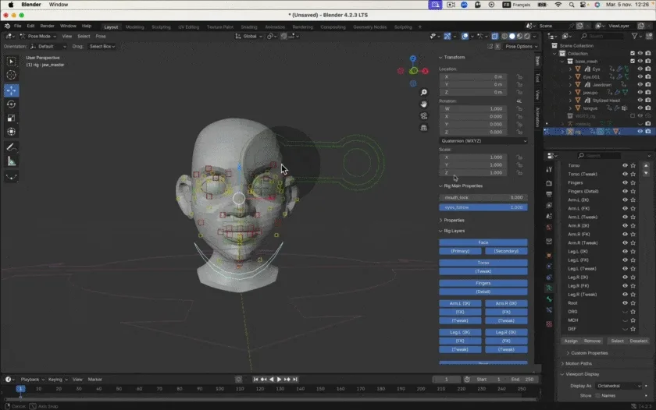656x410 pixels.
Task: Activate the 3D Cursor tool
Action: click(x=11, y=75)
